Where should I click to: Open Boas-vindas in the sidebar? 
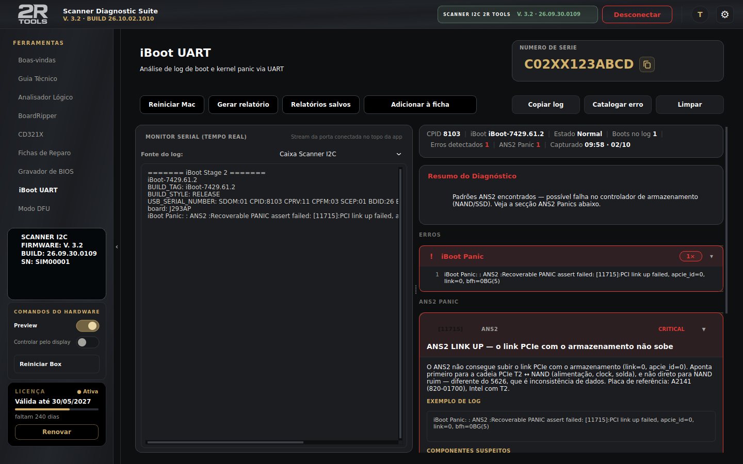(x=37, y=60)
